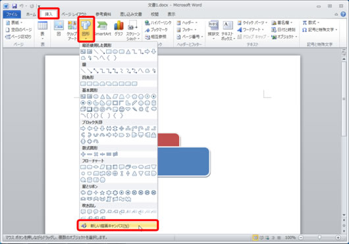Click 日付と時刻 (Date and Time) button

[283, 30]
